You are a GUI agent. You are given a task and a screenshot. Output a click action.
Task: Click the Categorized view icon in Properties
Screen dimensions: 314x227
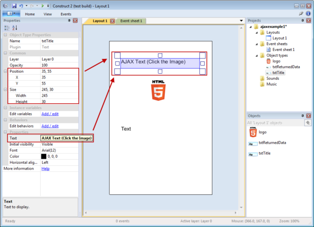pos(7,28)
